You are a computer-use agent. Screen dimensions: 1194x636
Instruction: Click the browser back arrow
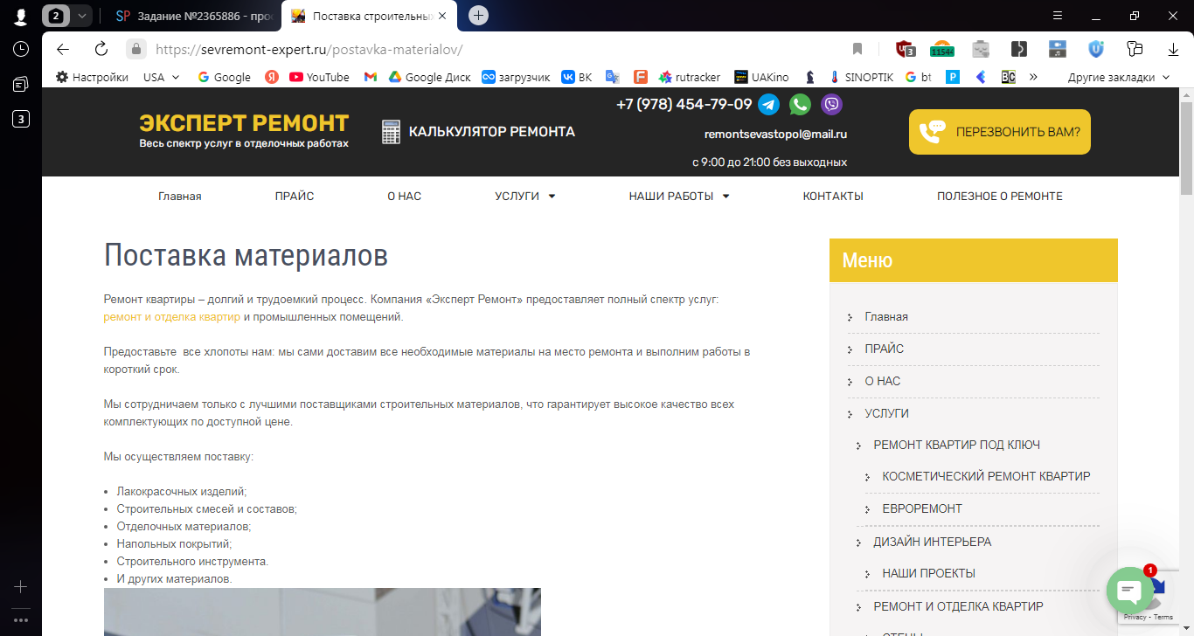[62, 49]
